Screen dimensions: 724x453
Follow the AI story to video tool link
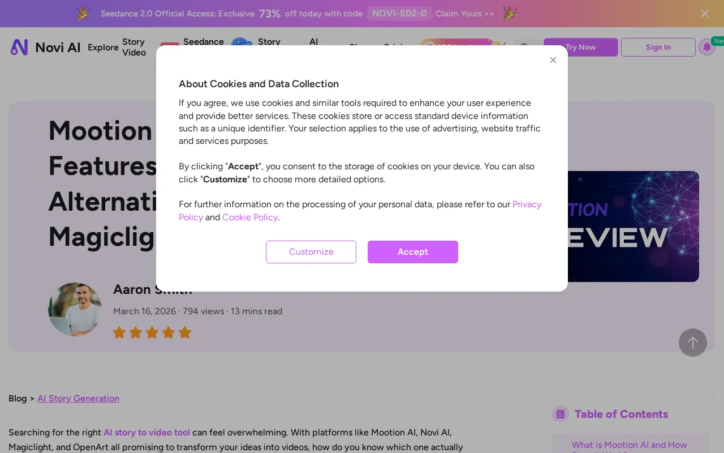tap(146, 433)
